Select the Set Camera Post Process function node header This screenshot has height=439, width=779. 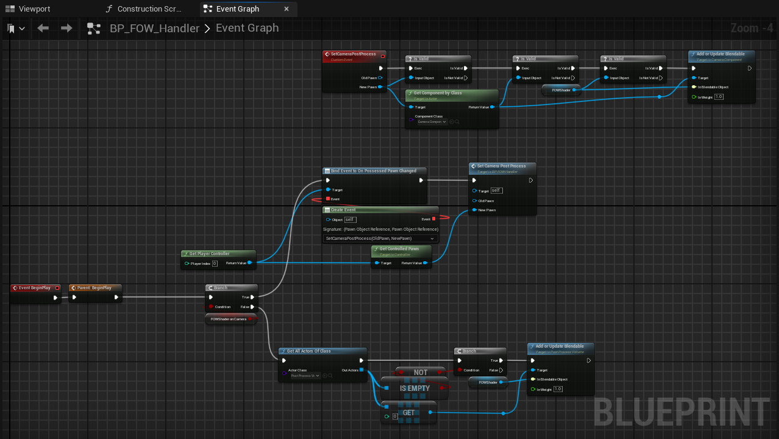[x=503, y=167]
